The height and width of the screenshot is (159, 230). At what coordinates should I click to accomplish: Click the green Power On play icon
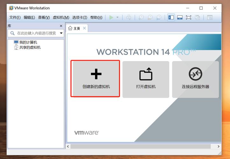click(111, 17)
